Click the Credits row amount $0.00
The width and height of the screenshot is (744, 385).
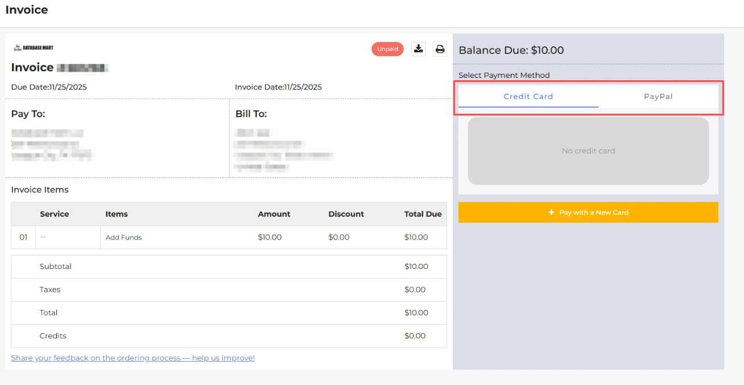coord(415,336)
